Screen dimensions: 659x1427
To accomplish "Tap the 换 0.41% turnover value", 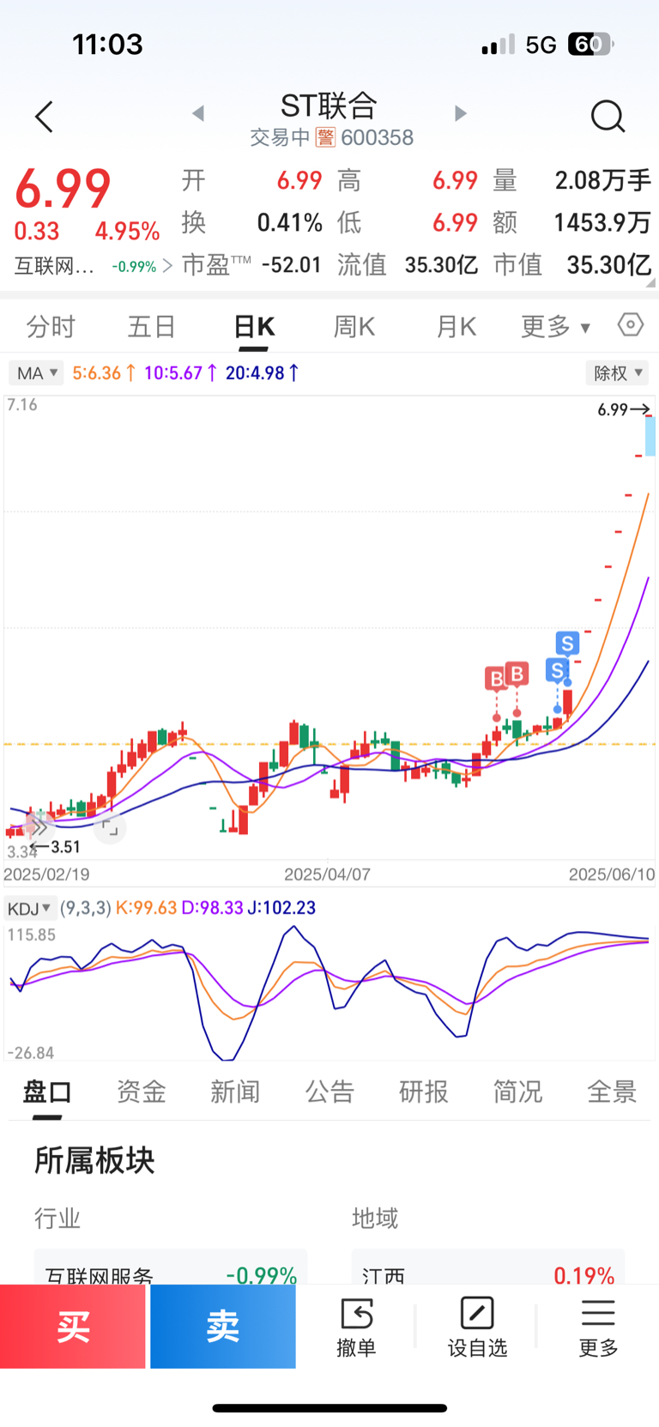I will 290,224.
